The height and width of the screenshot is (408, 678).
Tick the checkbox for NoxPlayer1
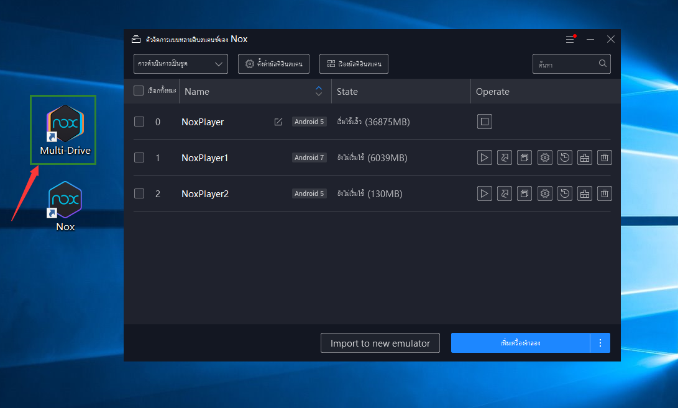tap(139, 157)
